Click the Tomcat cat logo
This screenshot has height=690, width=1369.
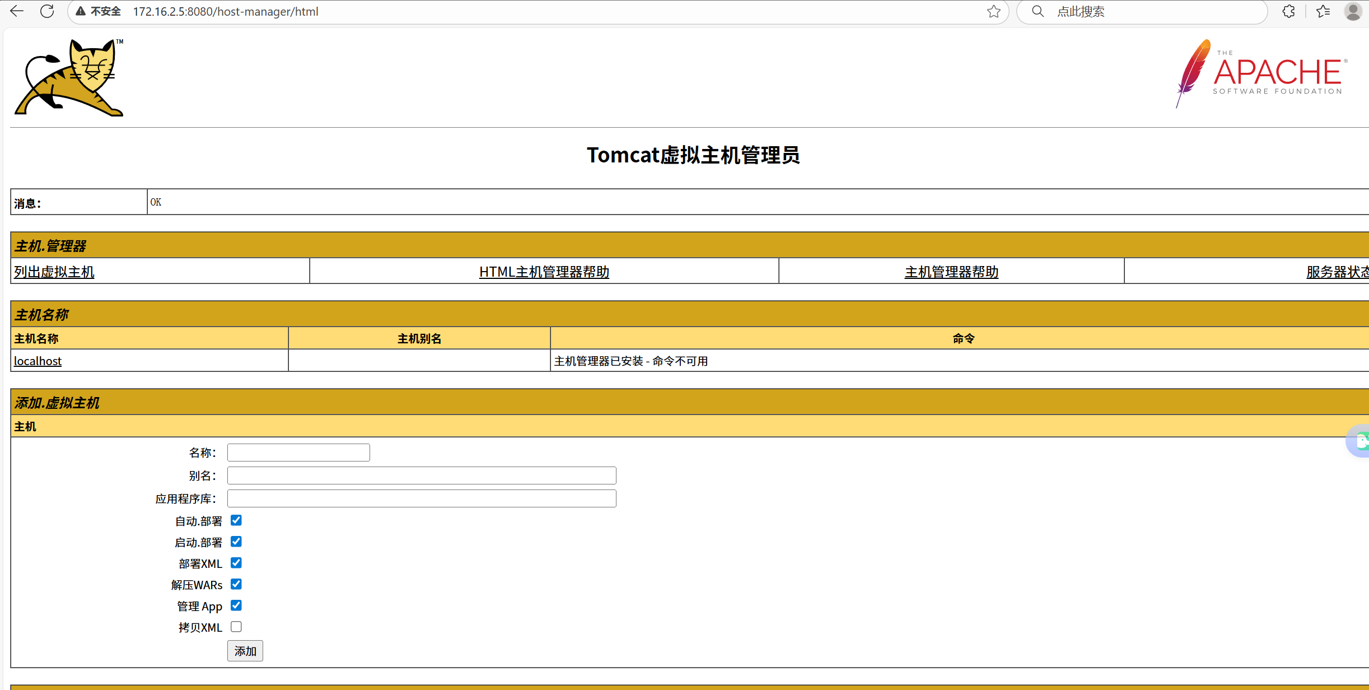click(x=69, y=77)
